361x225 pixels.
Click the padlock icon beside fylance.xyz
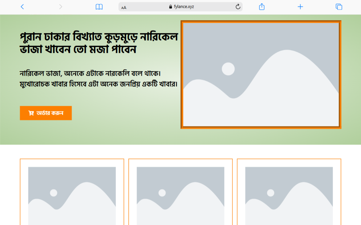pyautogui.click(x=171, y=7)
